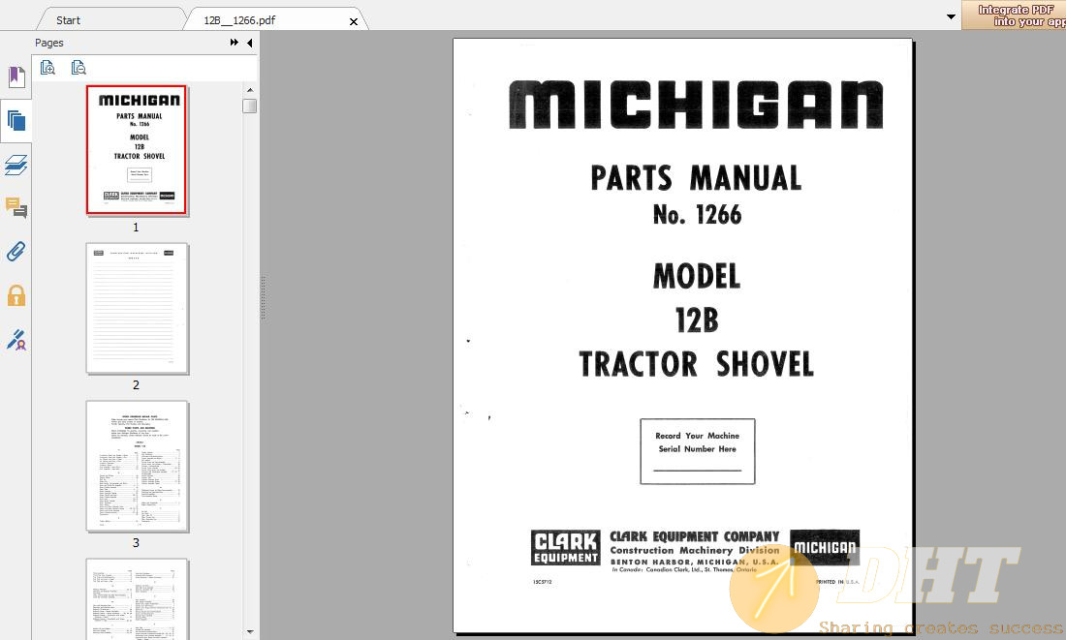Click the Integrate PDF into your app banner
The image size is (1066, 640).
tap(1014, 15)
